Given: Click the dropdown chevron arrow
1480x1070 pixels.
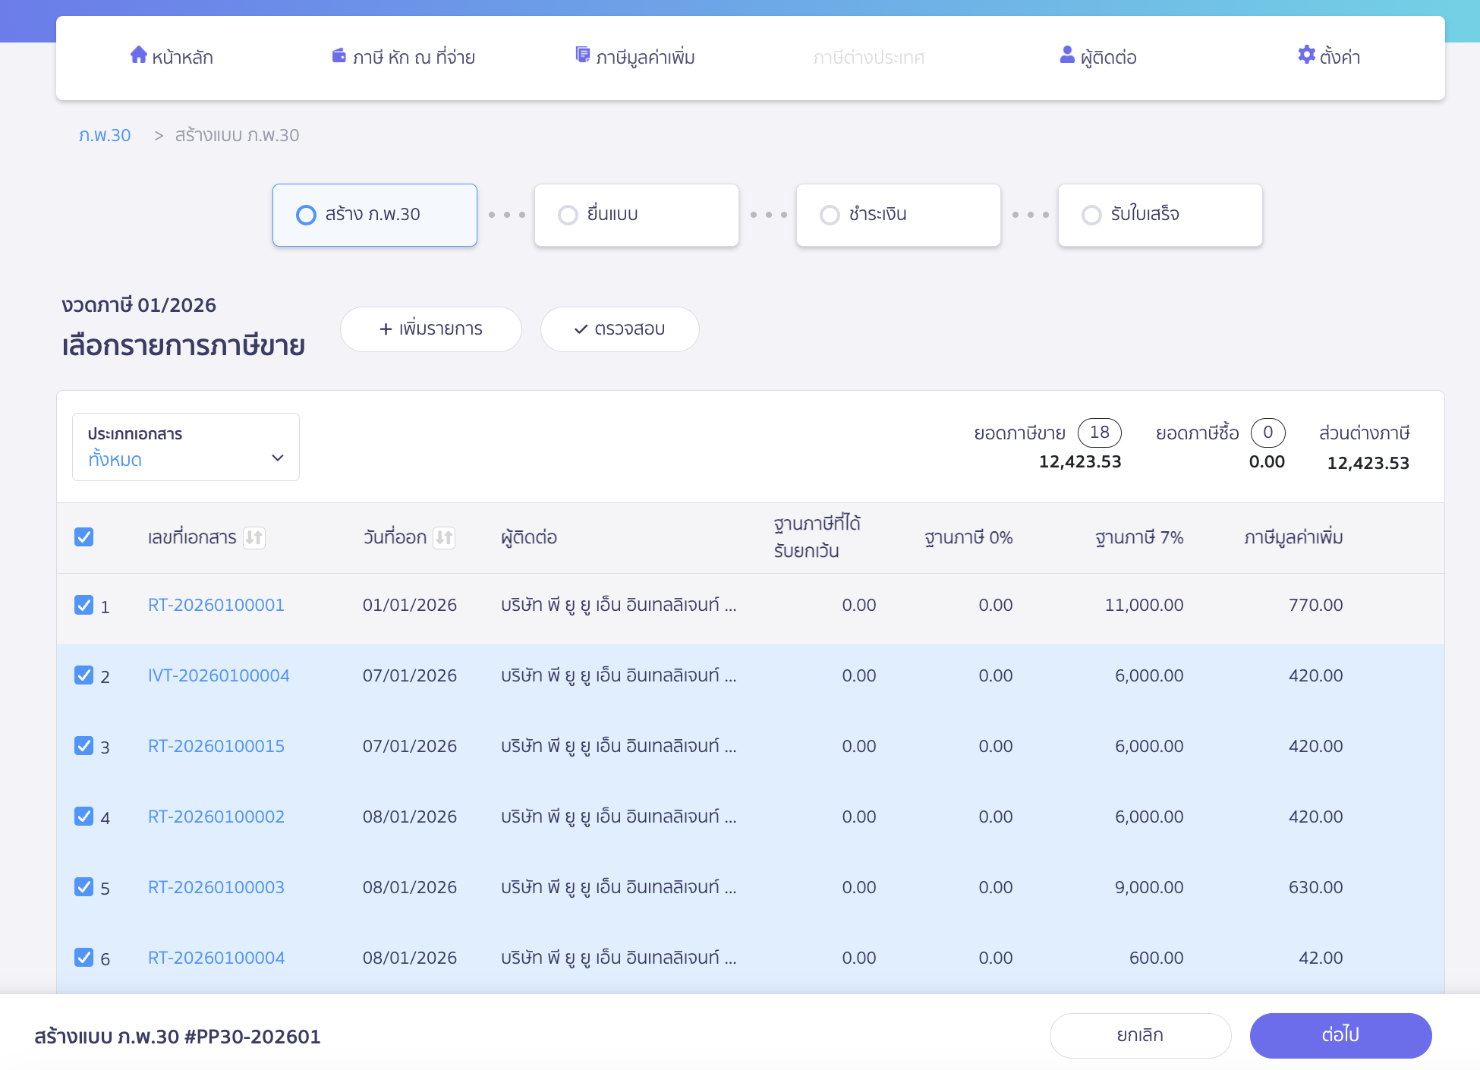Looking at the screenshot, I should (278, 458).
